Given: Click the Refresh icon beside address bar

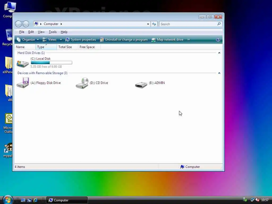Looking at the screenshot, I should click(154, 24).
